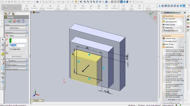Accept feature with corner green checkmark

point(151,13)
